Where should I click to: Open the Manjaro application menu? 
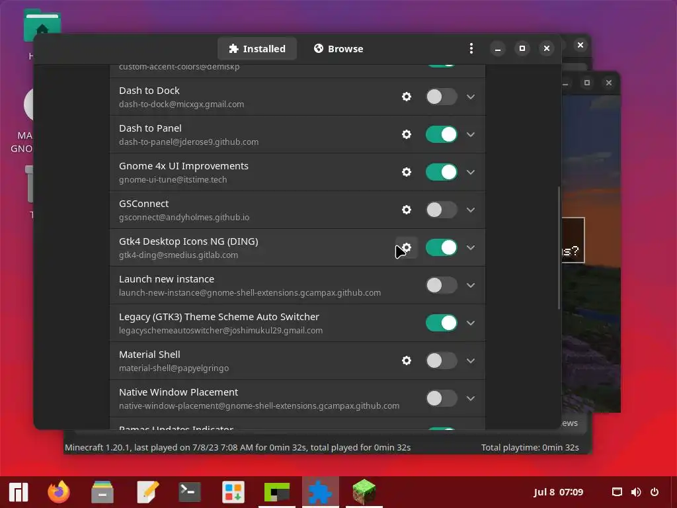18,492
